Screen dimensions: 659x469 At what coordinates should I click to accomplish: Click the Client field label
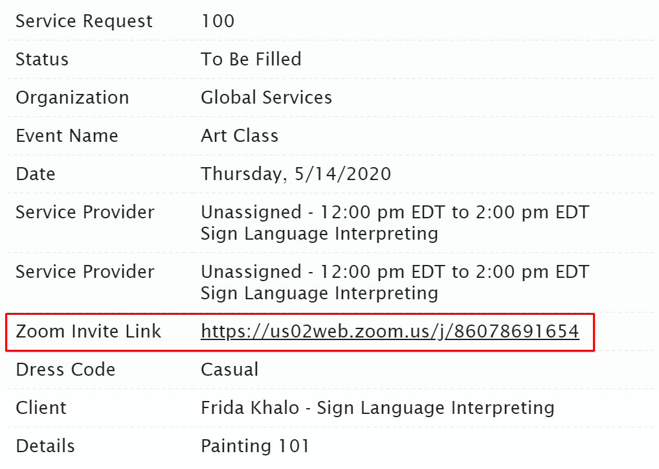pyautogui.click(x=41, y=408)
